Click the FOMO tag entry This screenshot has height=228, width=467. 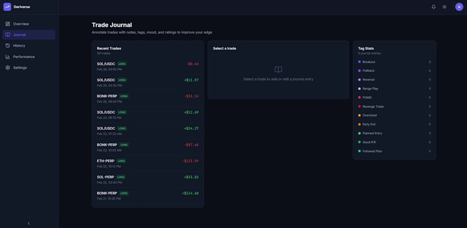(367, 97)
